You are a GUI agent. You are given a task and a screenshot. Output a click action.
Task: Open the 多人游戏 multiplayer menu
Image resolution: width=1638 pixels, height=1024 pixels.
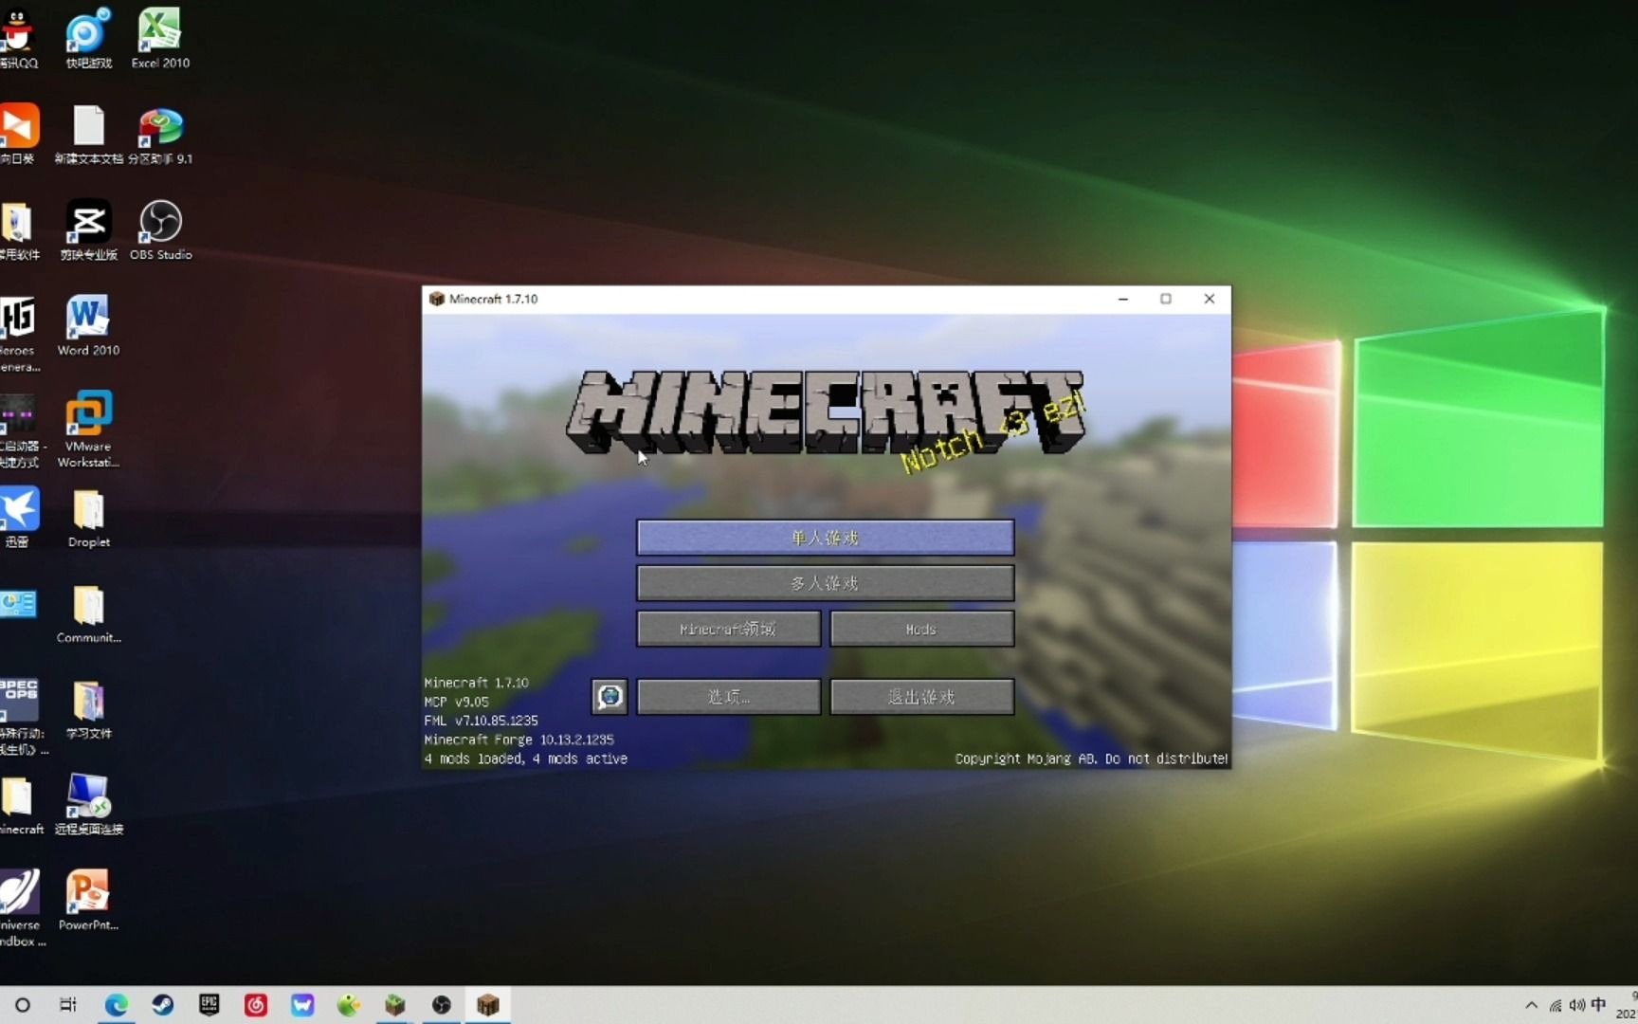click(825, 583)
